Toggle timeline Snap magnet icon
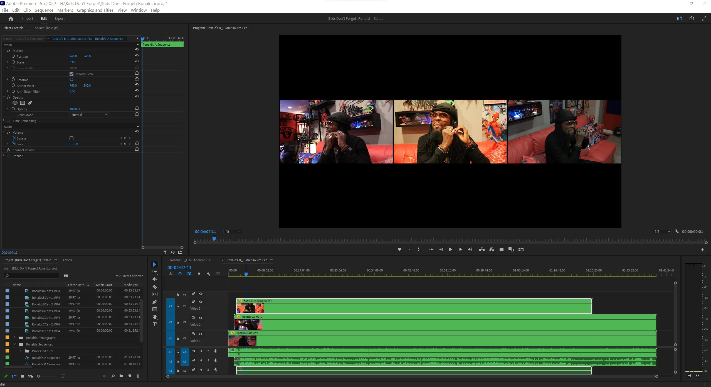The image size is (711, 387). 180,274
